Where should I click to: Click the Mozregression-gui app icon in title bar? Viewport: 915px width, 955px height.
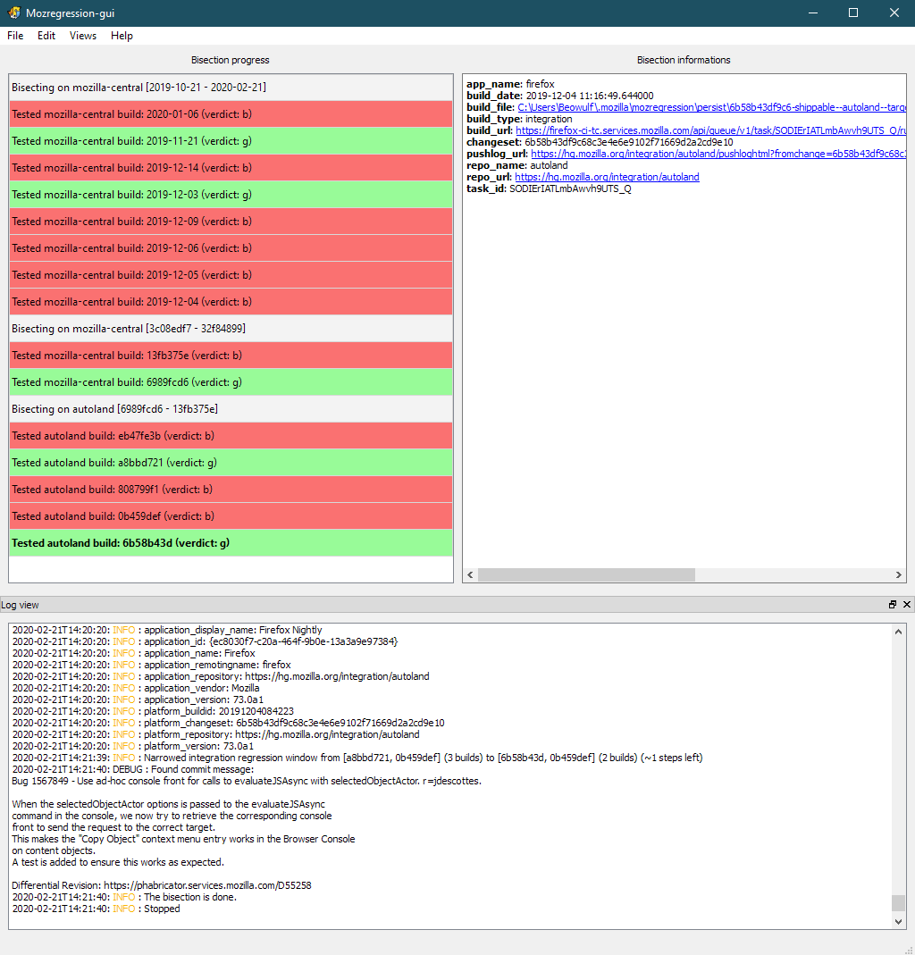coord(14,13)
